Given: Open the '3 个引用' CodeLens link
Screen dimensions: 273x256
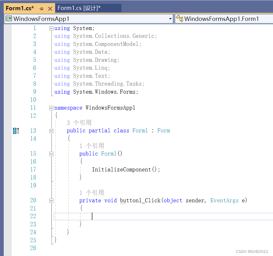Looking at the screenshot, I should click(79, 123).
